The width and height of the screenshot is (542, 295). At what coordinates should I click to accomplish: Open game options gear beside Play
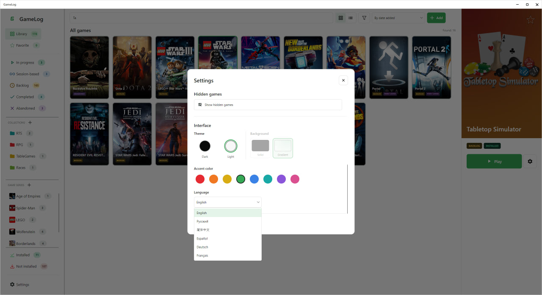(x=530, y=161)
